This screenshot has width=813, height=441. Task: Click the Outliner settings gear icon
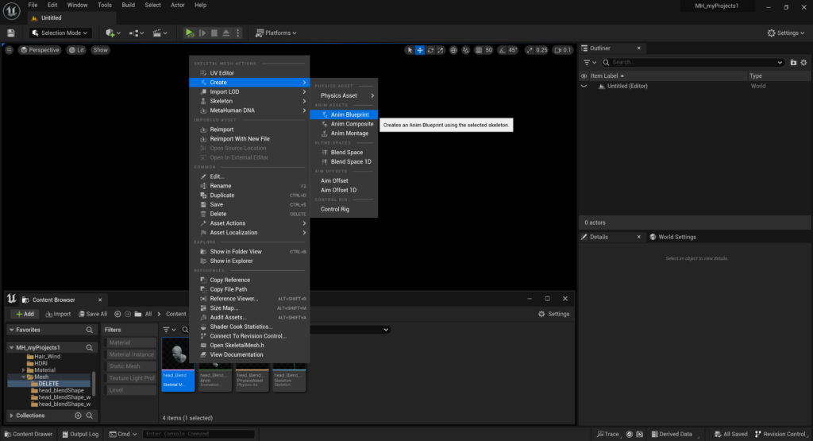pyautogui.click(x=803, y=62)
